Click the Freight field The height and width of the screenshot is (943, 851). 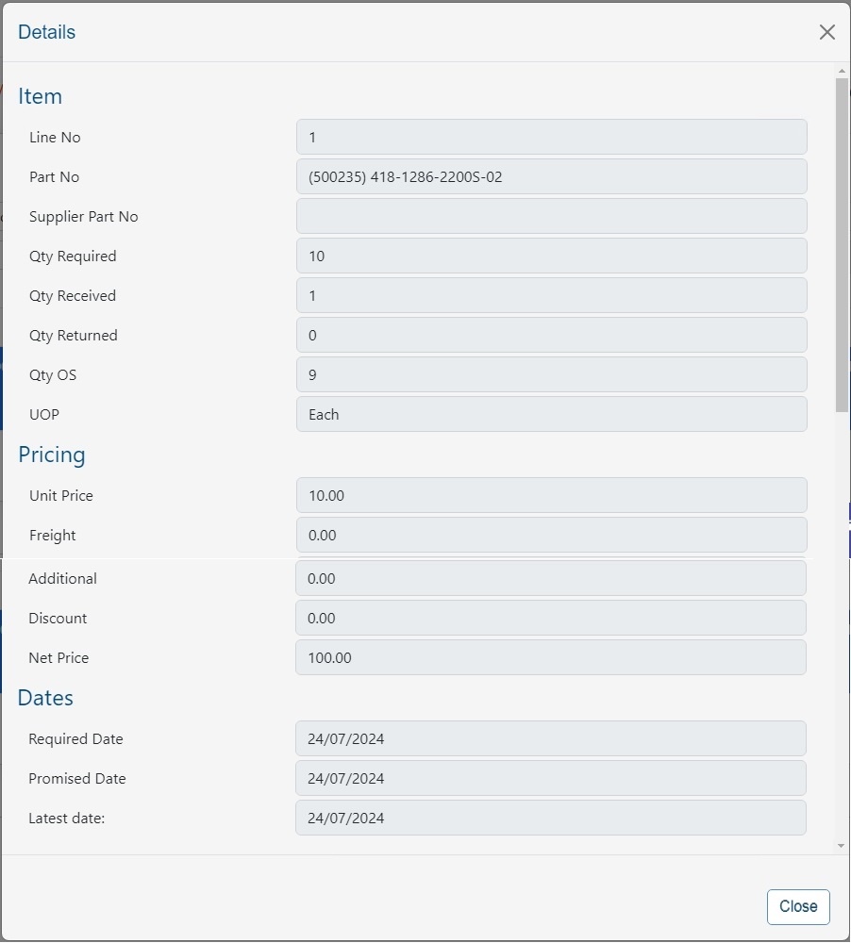click(x=551, y=535)
